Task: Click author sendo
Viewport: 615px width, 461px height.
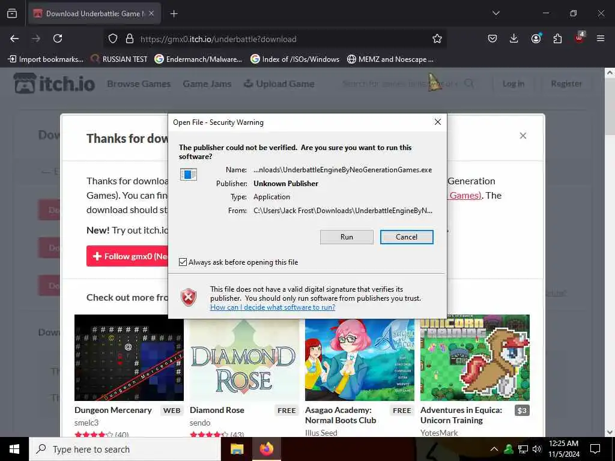Action: (200, 423)
